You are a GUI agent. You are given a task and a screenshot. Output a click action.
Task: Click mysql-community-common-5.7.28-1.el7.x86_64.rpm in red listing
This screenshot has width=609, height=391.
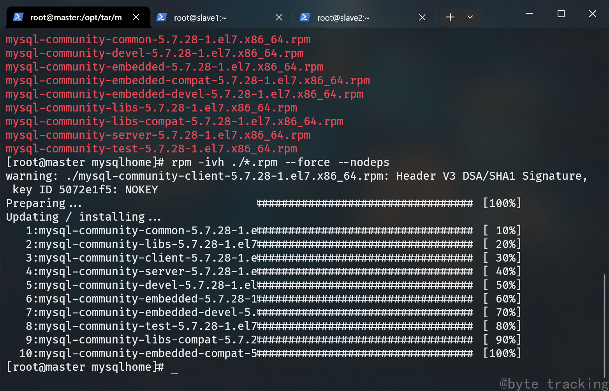point(158,40)
